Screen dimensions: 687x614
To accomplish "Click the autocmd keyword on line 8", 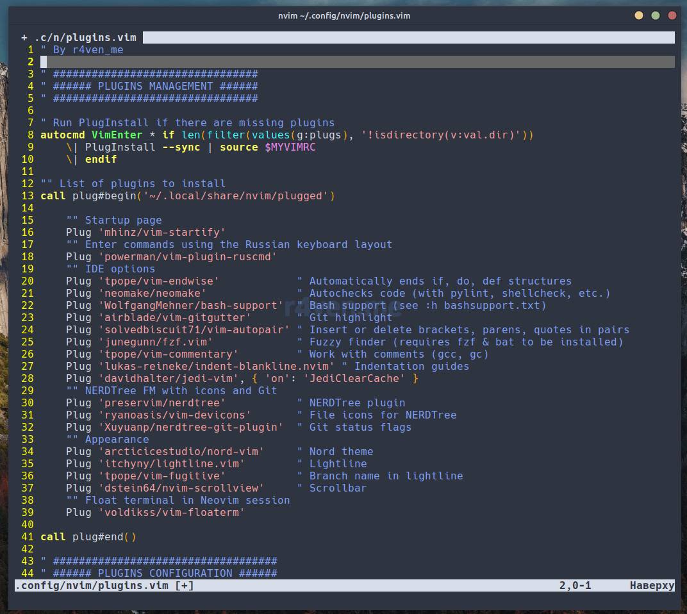I will (x=62, y=135).
